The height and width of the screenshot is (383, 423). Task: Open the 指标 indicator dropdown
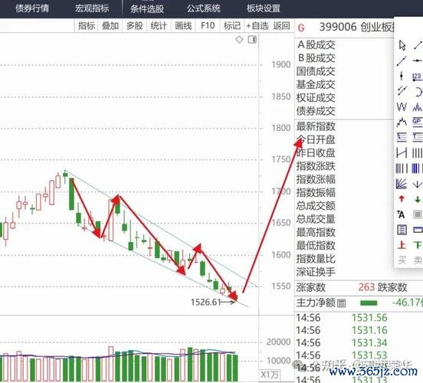point(87,25)
